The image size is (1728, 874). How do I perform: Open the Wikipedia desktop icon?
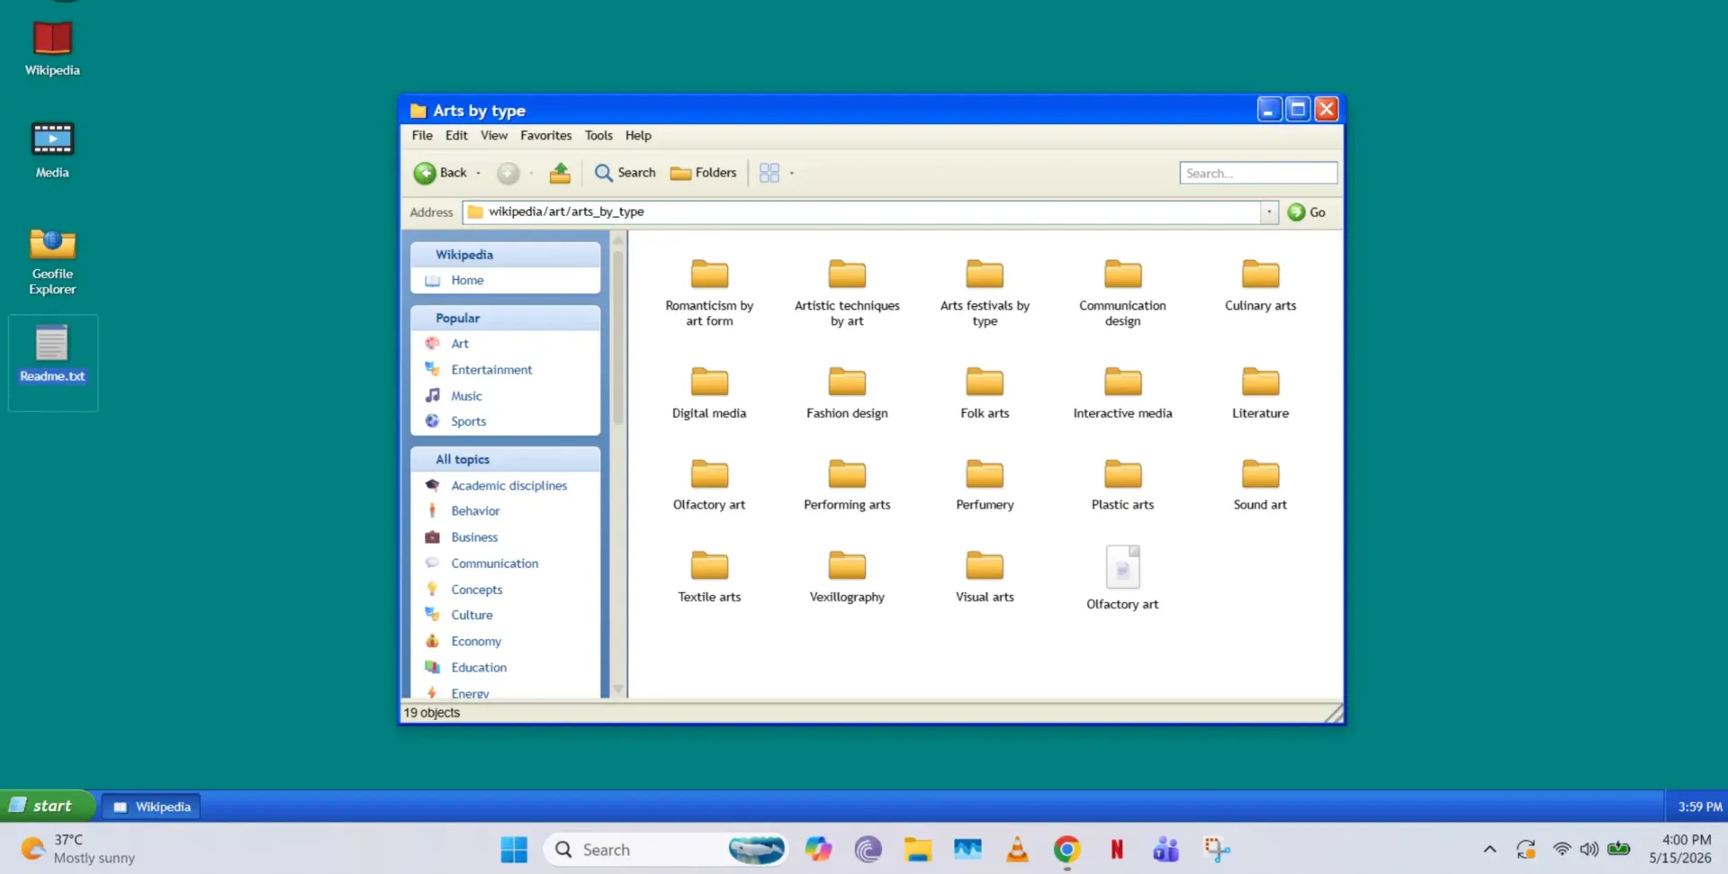click(52, 49)
